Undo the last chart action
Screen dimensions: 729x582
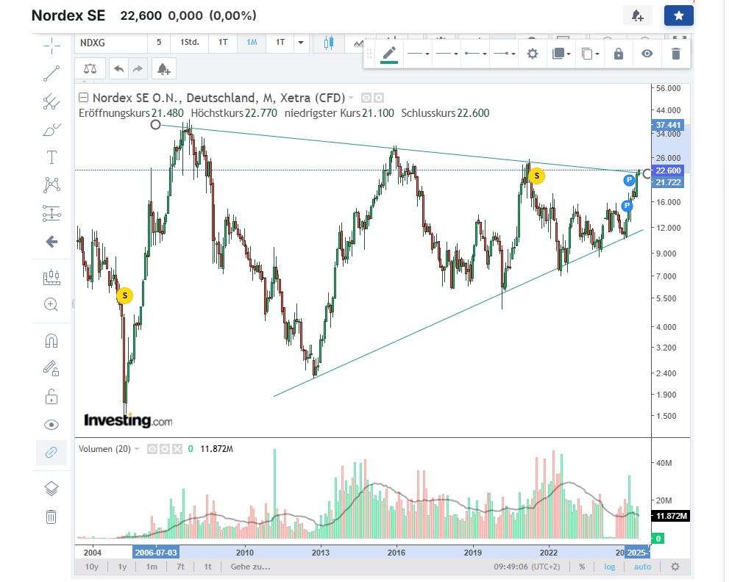[119, 69]
